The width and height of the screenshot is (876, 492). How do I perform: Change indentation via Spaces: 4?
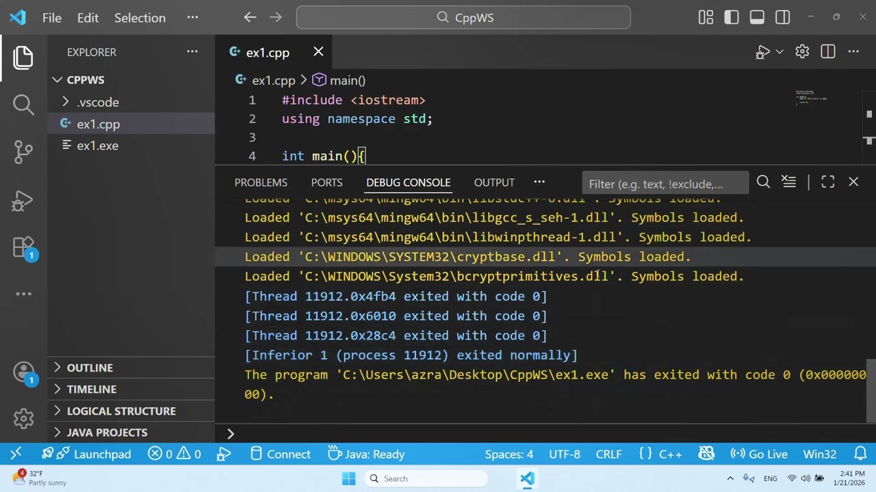tap(508, 454)
